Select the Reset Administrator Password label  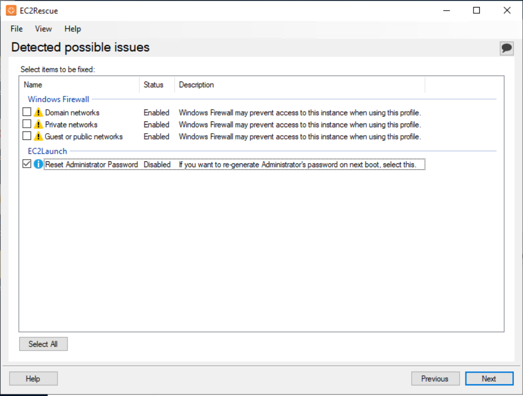pyautogui.click(x=92, y=164)
